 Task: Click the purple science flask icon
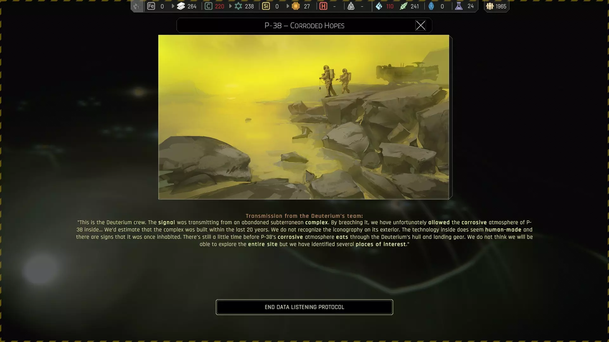[459, 6]
